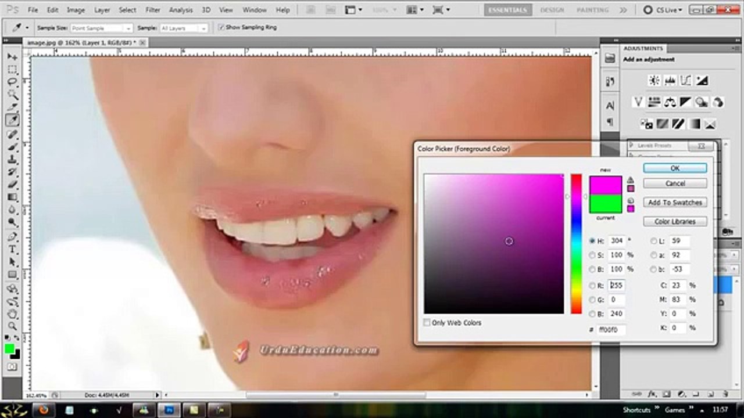Select the Clone Stamp tool
The image size is (744, 418).
point(12,160)
